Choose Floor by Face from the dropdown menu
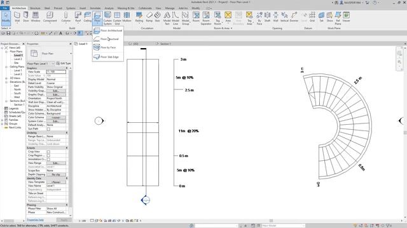The image size is (407, 228). tap(108, 47)
